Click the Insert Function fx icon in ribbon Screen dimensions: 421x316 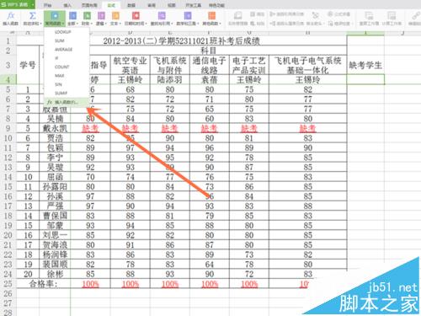tap(10, 16)
